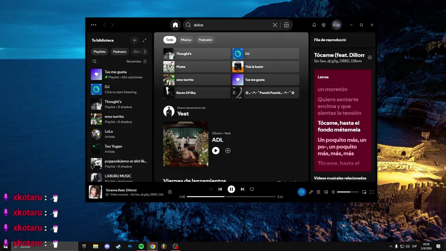Add ADL album to library
The height and width of the screenshot is (251, 446).
click(x=228, y=151)
